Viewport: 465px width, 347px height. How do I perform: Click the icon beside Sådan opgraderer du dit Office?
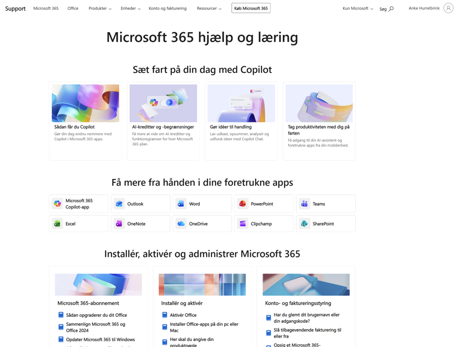tap(61, 315)
